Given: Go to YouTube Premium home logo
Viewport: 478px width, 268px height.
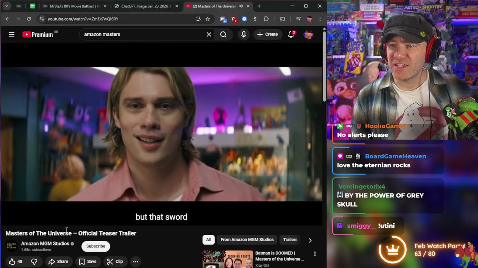Looking at the screenshot, I should coord(38,35).
